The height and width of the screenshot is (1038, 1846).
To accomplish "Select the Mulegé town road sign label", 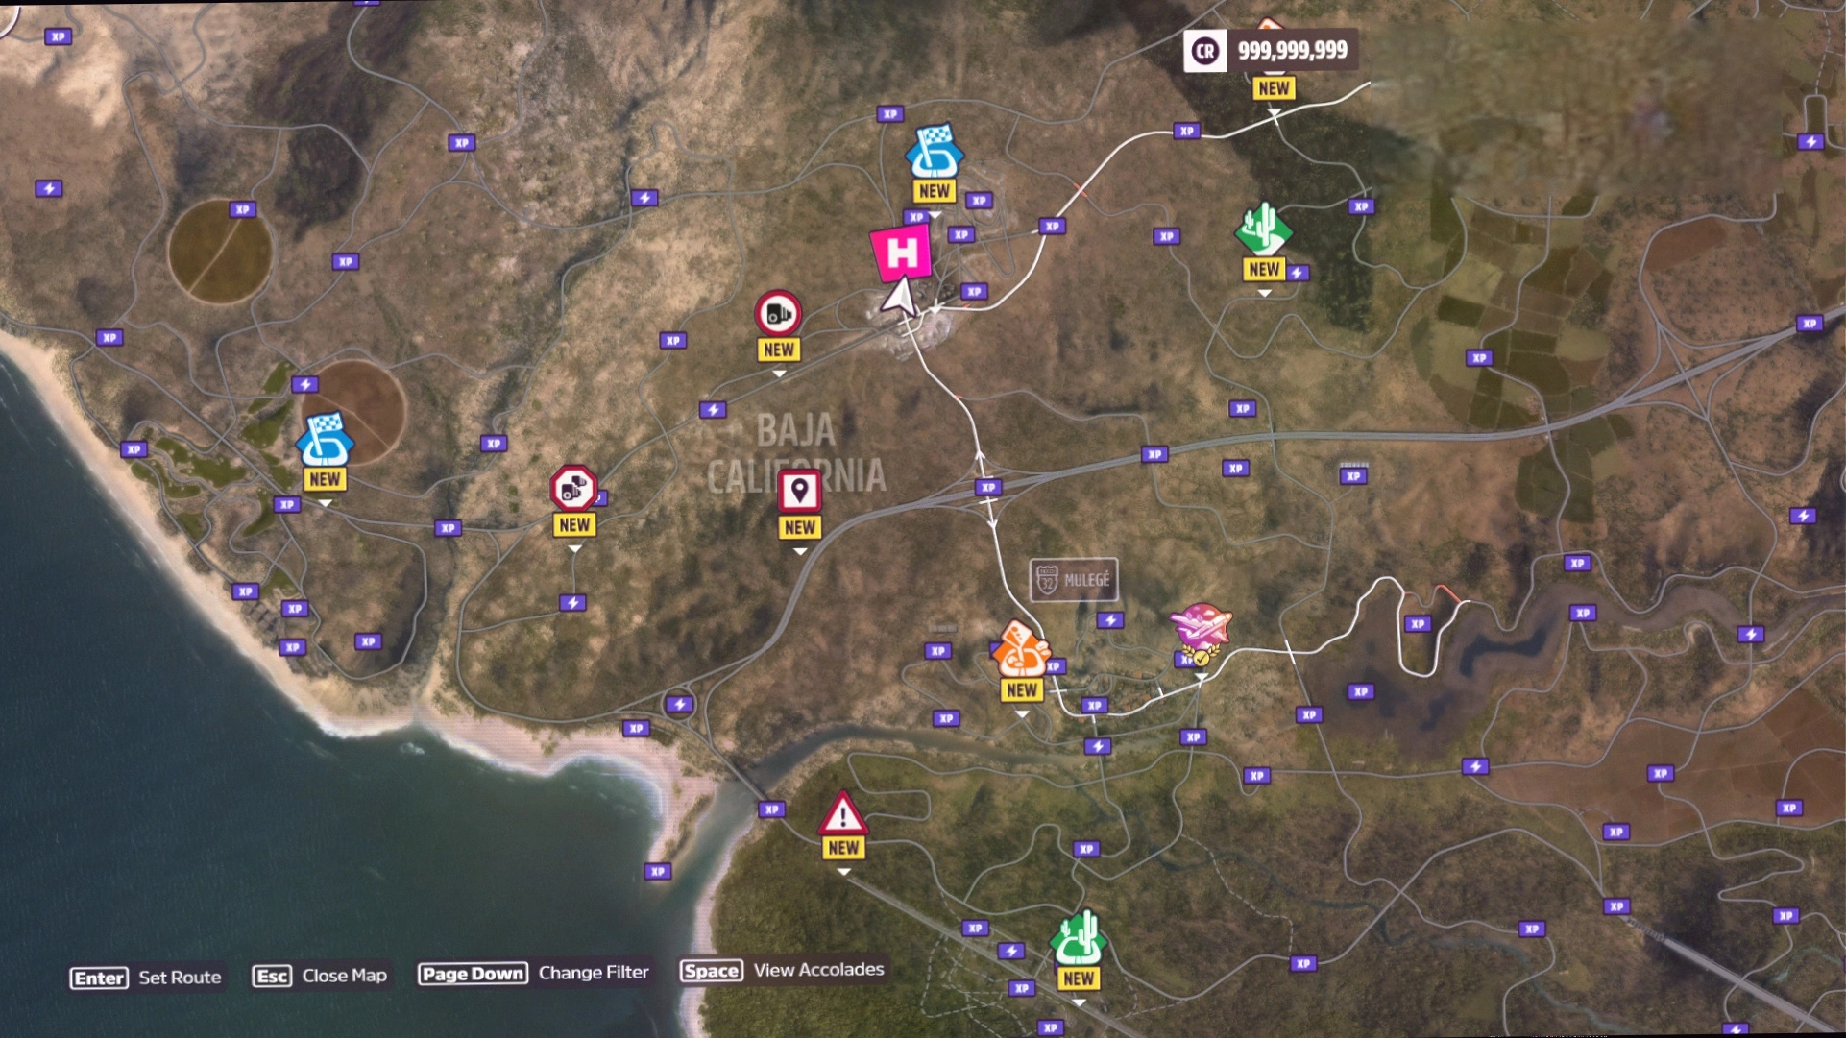I will [x=1074, y=580].
